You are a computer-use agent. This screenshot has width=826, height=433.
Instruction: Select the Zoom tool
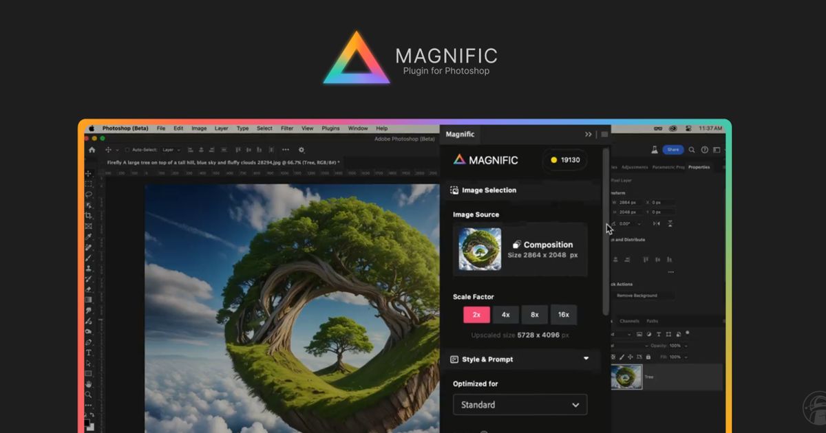pyautogui.click(x=89, y=395)
